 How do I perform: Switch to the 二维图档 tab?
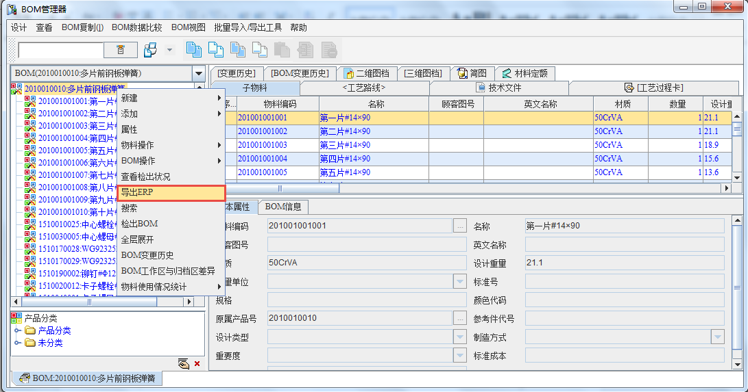(x=366, y=73)
